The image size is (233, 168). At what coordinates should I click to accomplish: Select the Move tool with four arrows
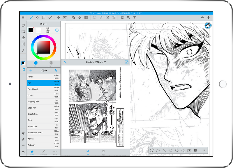click(x=59, y=17)
